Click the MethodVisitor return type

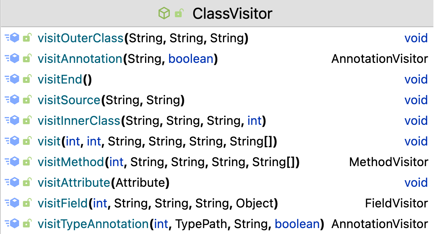(389, 162)
